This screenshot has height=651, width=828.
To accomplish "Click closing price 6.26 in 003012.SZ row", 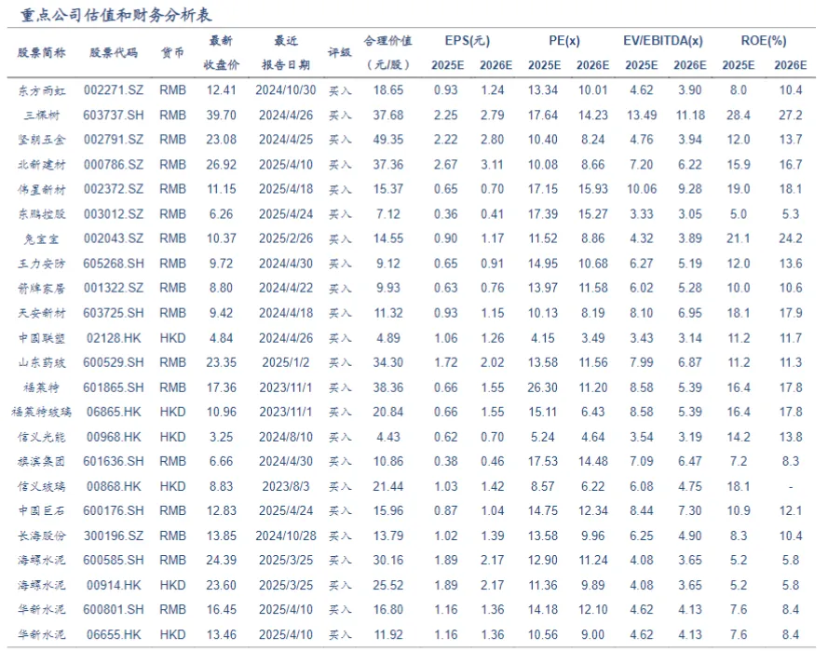I will [x=222, y=214].
